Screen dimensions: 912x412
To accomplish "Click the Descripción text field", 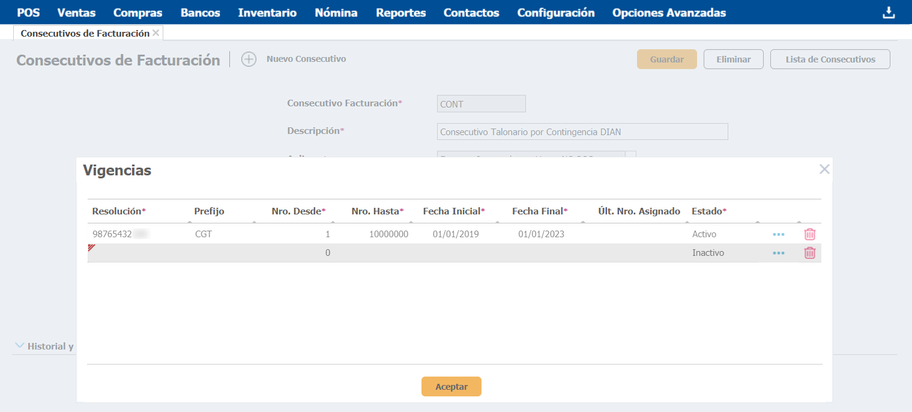I will click(x=582, y=132).
